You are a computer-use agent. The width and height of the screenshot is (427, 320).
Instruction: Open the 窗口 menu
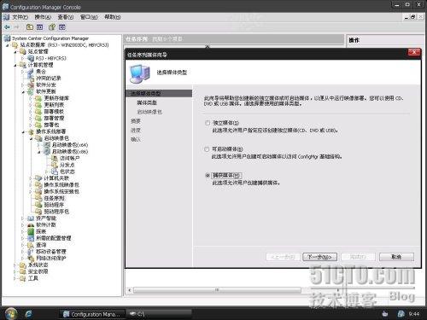pos(89,17)
